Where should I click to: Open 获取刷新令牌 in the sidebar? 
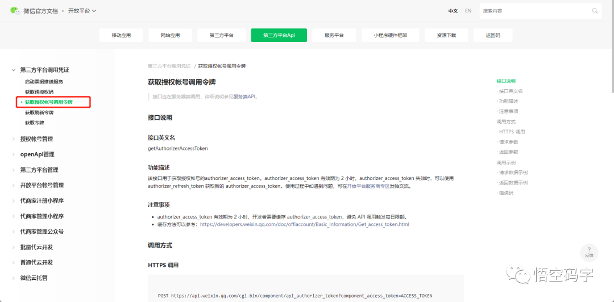click(x=39, y=112)
